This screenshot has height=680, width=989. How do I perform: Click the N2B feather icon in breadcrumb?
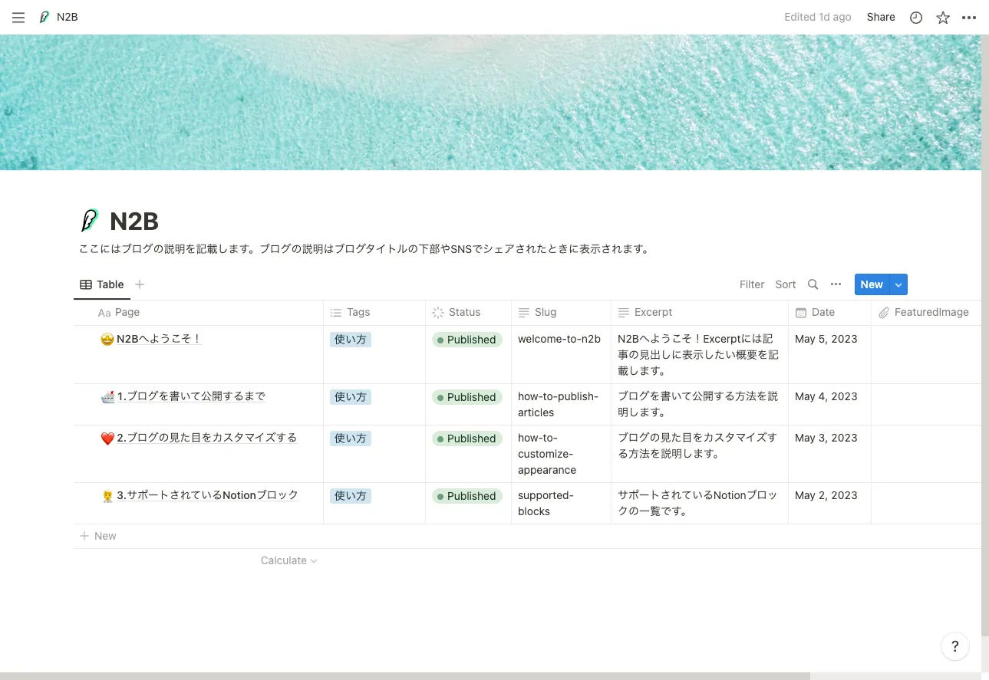[45, 17]
